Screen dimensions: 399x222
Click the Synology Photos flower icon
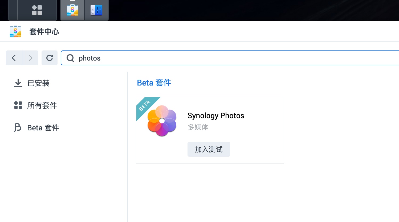tap(162, 121)
